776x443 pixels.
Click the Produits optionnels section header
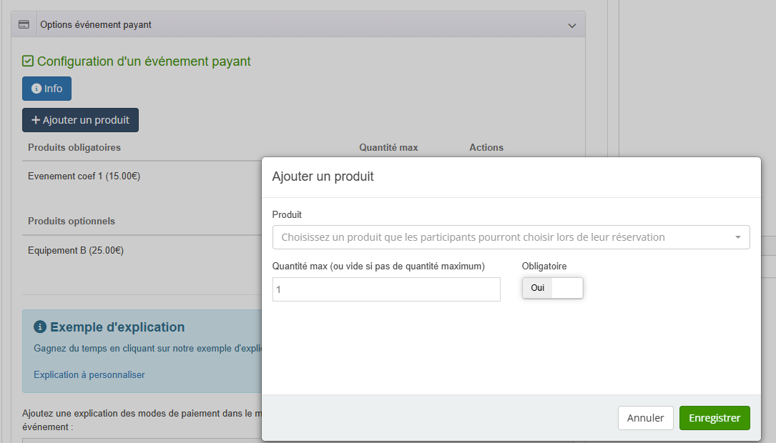coord(72,221)
